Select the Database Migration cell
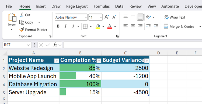The image size is (202, 104). click(33, 84)
